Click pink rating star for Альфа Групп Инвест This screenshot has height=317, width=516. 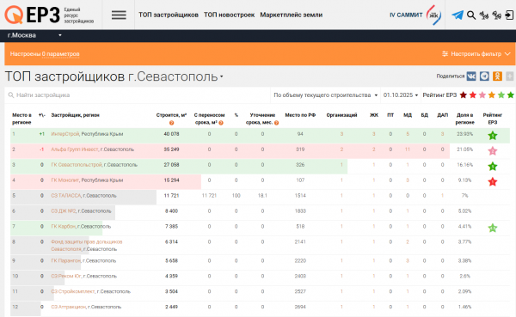(x=492, y=151)
